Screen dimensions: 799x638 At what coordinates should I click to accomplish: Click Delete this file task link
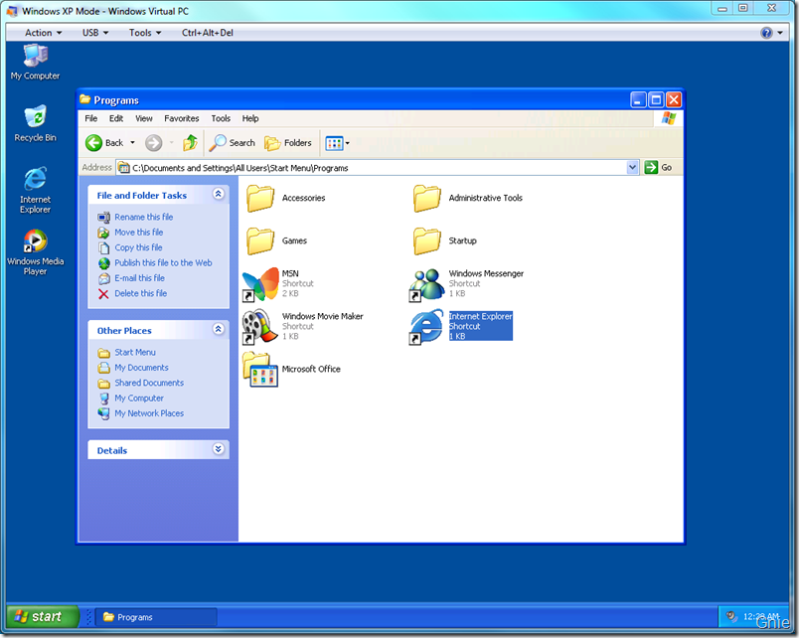(x=140, y=293)
